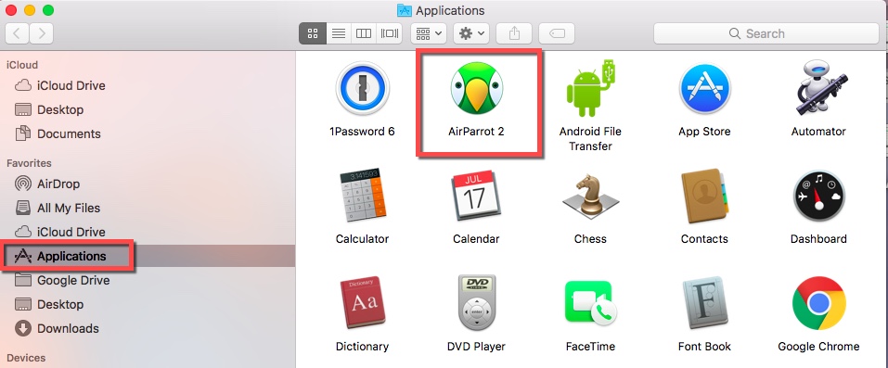Image resolution: width=888 pixels, height=368 pixels.
Task: Open the App Store icon
Action: click(x=704, y=88)
